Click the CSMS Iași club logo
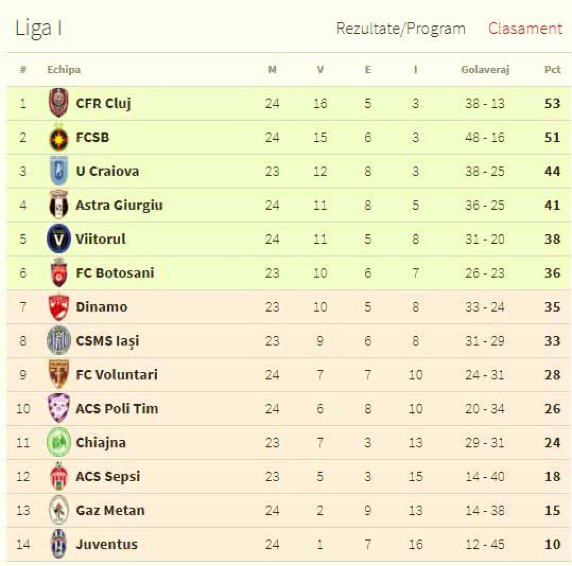This screenshot has height=566, width=572. [x=59, y=341]
